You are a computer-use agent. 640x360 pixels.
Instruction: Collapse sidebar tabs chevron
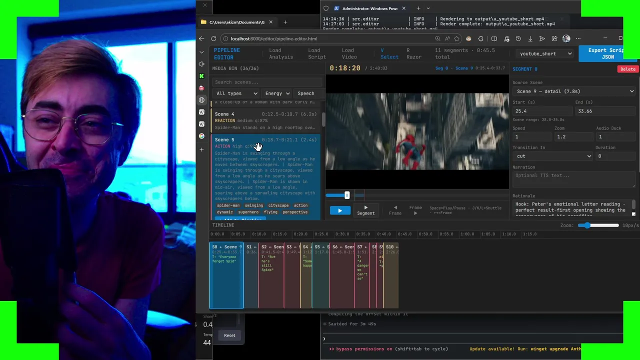point(201,52)
